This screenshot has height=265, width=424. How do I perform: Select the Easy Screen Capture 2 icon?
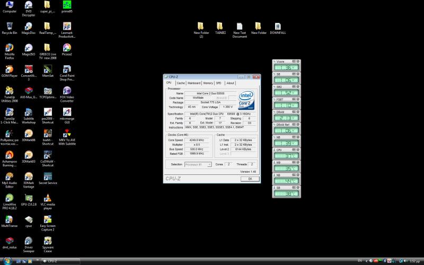click(x=48, y=223)
